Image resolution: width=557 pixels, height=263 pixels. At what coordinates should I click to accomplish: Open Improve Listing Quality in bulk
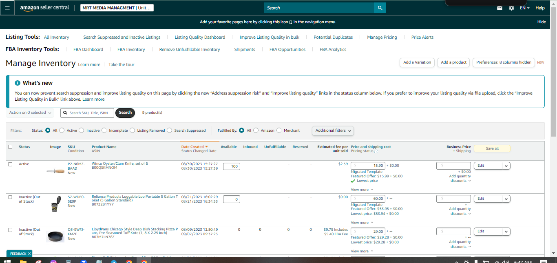pos(269,37)
